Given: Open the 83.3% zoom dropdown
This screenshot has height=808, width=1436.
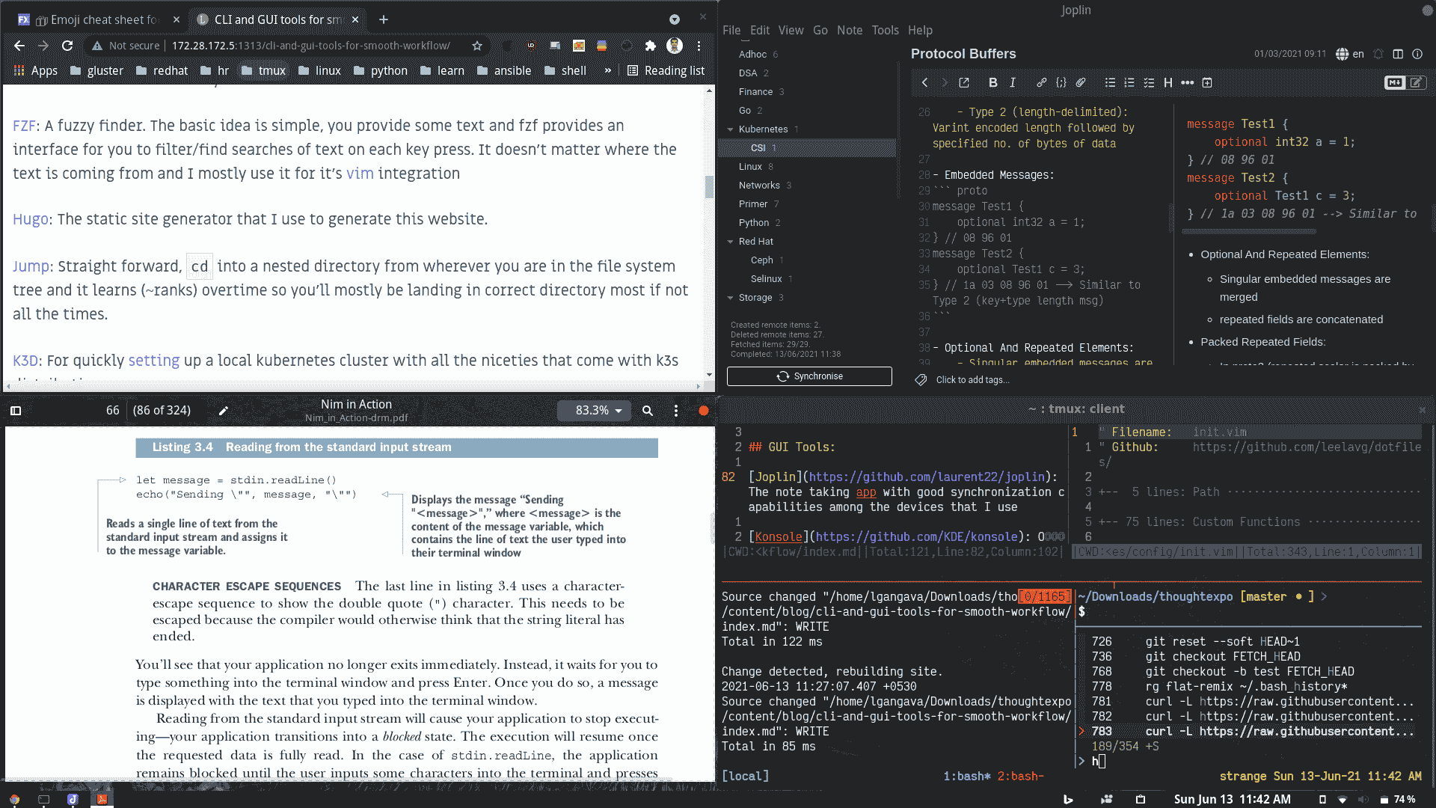Looking at the screenshot, I should pos(595,411).
